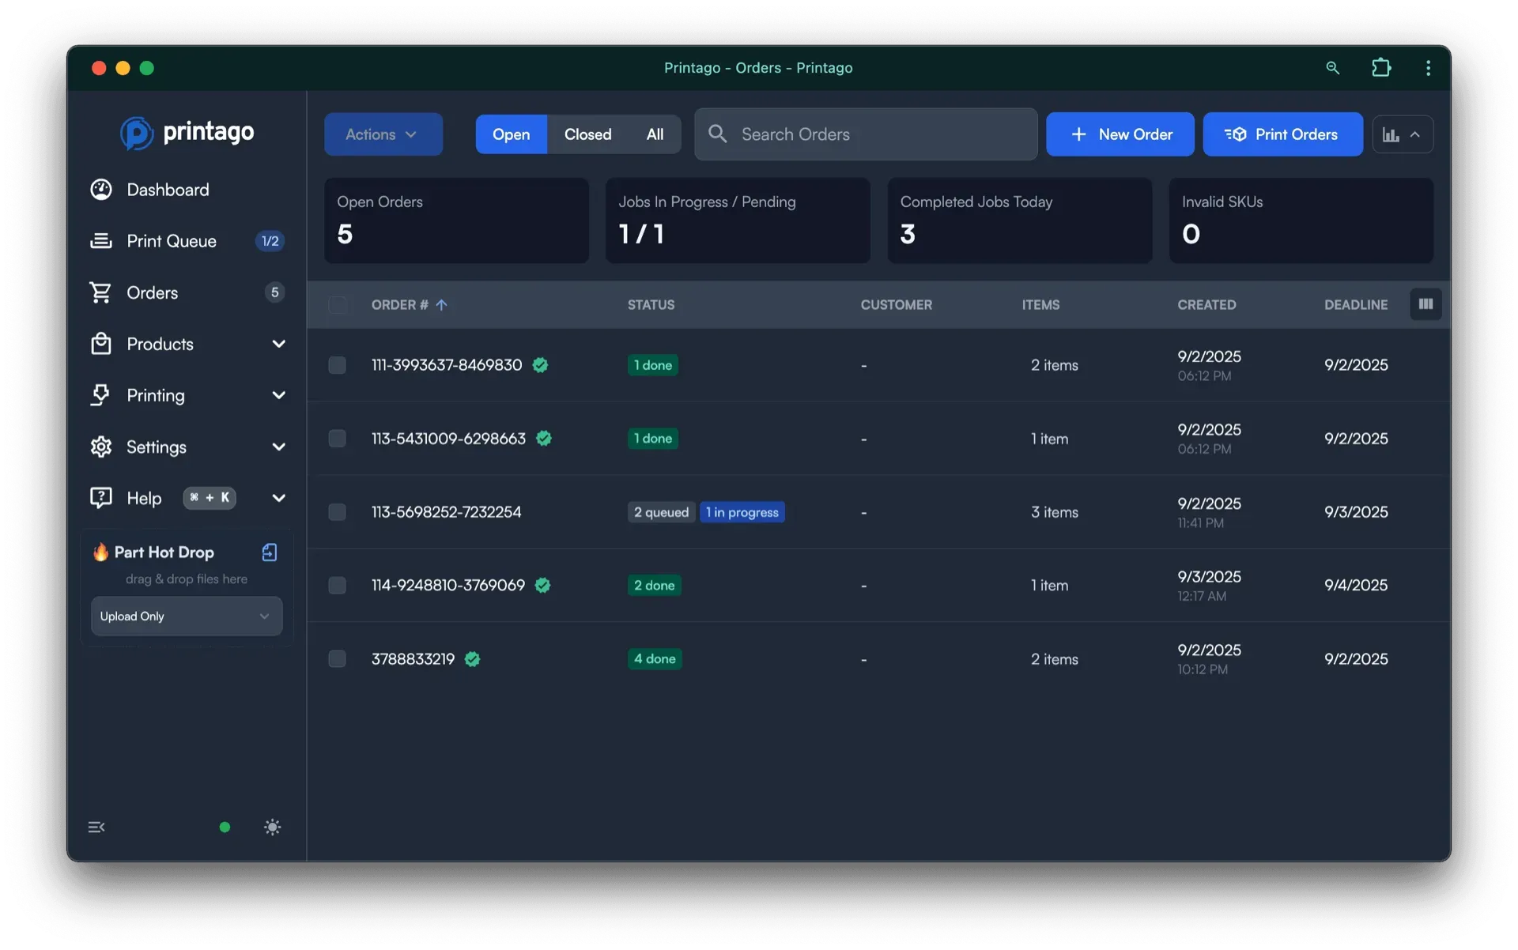This screenshot has width=1518, height=950.
Task: Switch theme using the sun icon
Action: 272,827
